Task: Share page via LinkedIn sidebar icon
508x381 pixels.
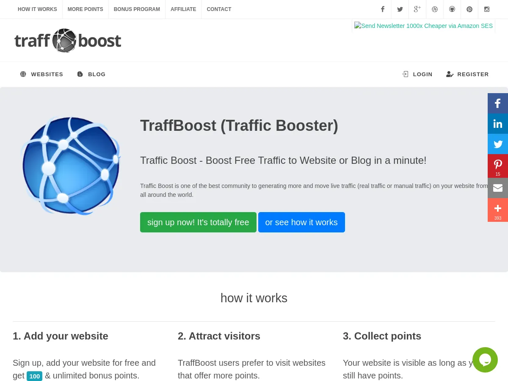Action: pyautogui.click(x=498, y=124)
